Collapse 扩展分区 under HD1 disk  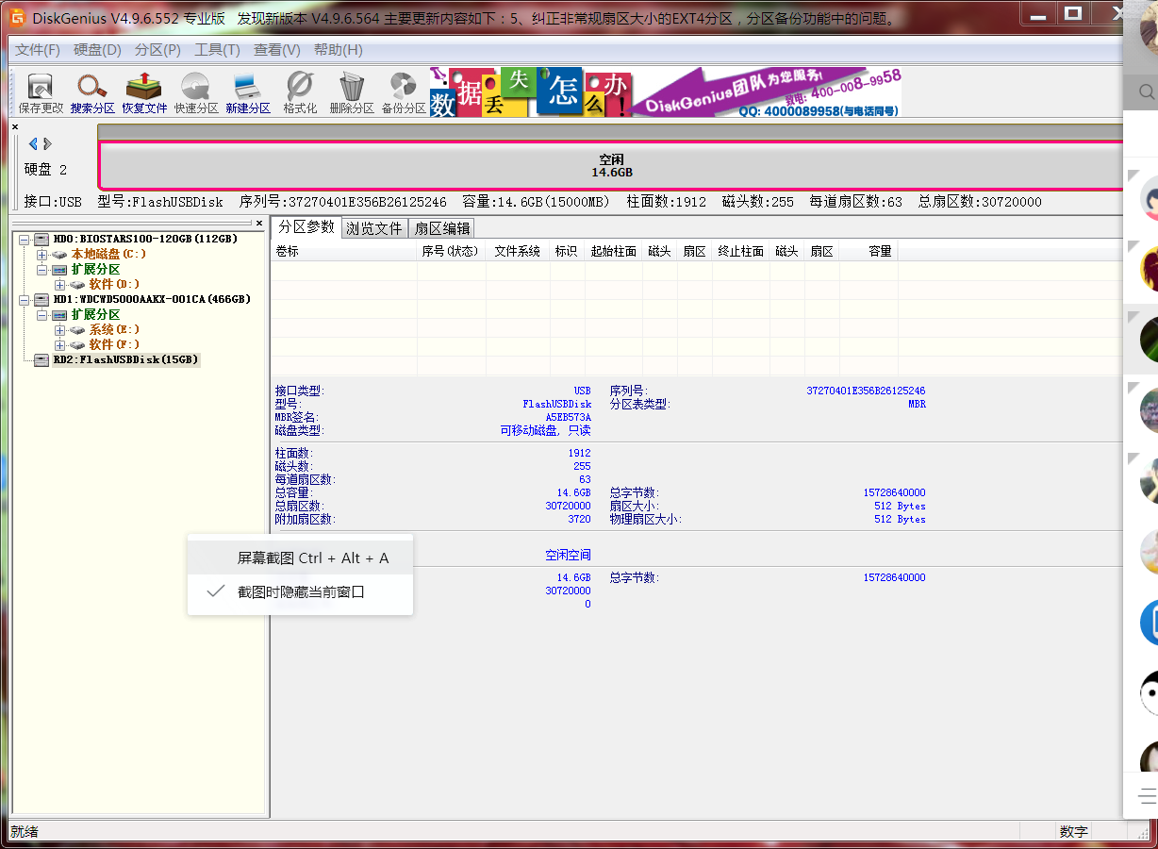(x=41, y=314)
